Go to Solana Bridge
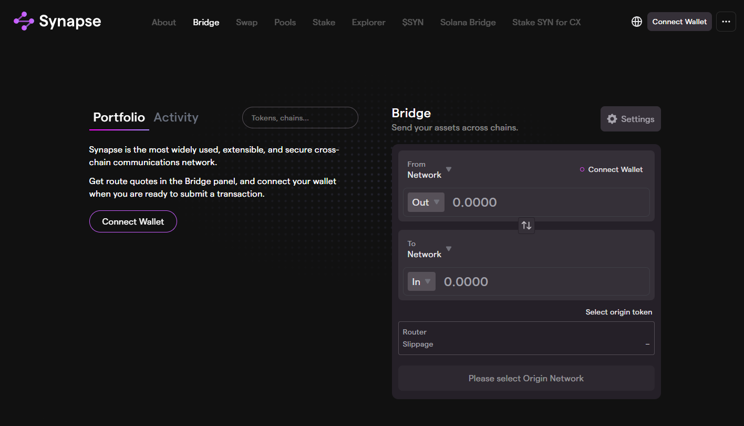 pyautogui.click(x=468, y=22)
